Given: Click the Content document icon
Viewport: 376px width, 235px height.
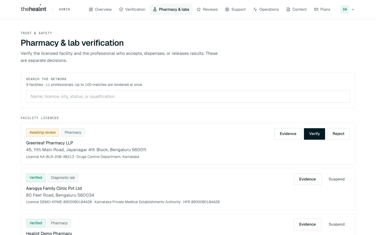Looking at the screenshot, I should [288, 9].
